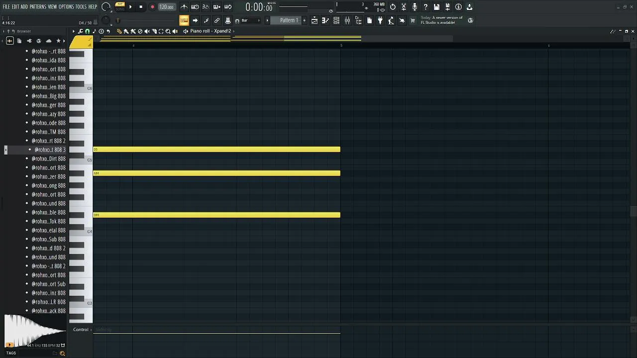Open the ADD menu
Screen dimensions: 637x358
[24, 6]
